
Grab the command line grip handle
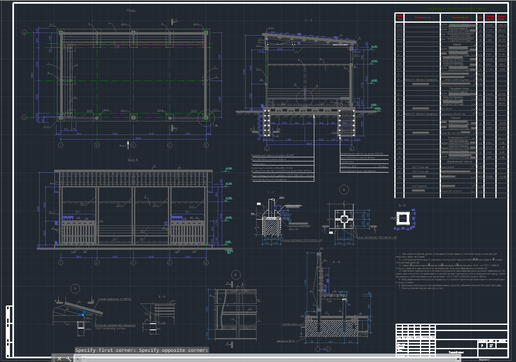coord(53,359)
